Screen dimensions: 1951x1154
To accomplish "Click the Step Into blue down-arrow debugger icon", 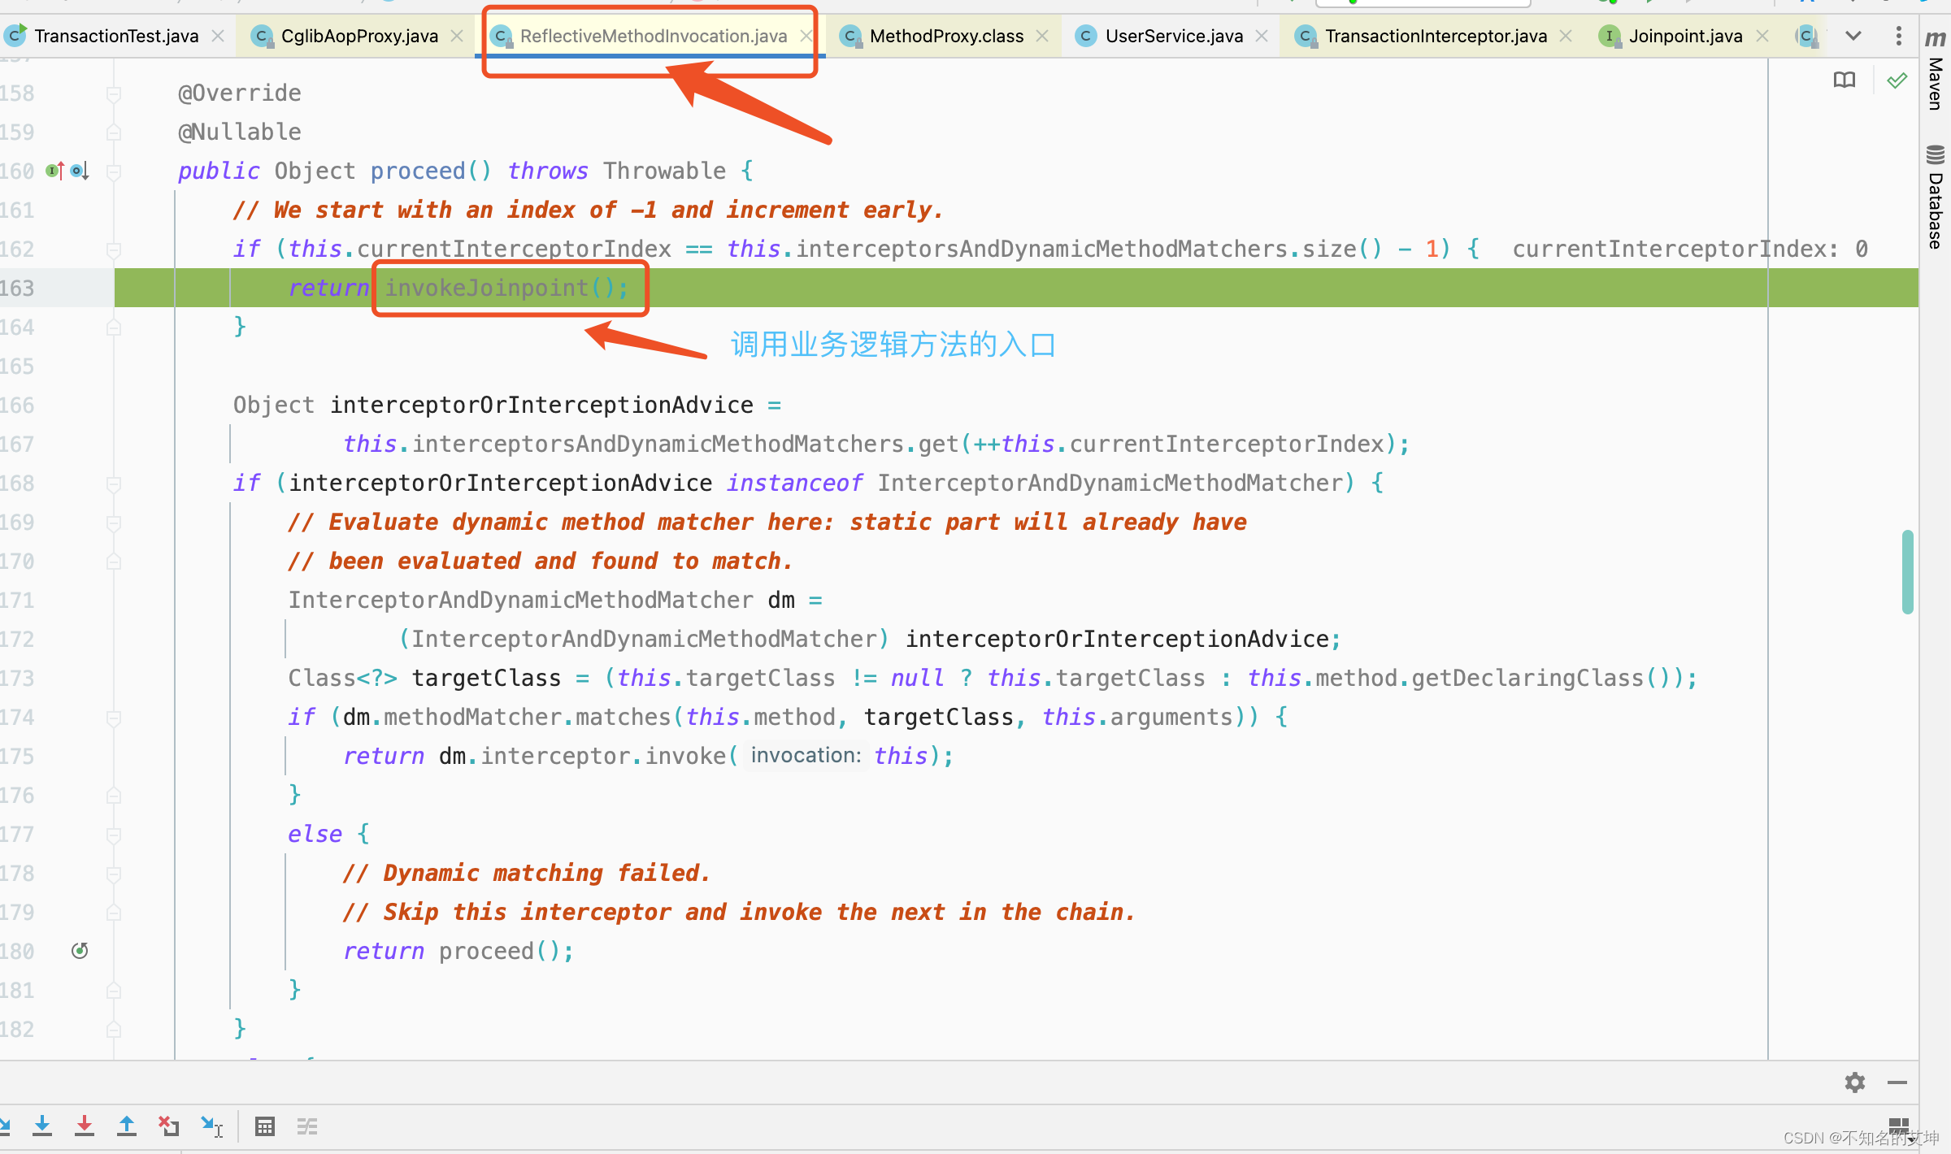I will pos(42,1126).
